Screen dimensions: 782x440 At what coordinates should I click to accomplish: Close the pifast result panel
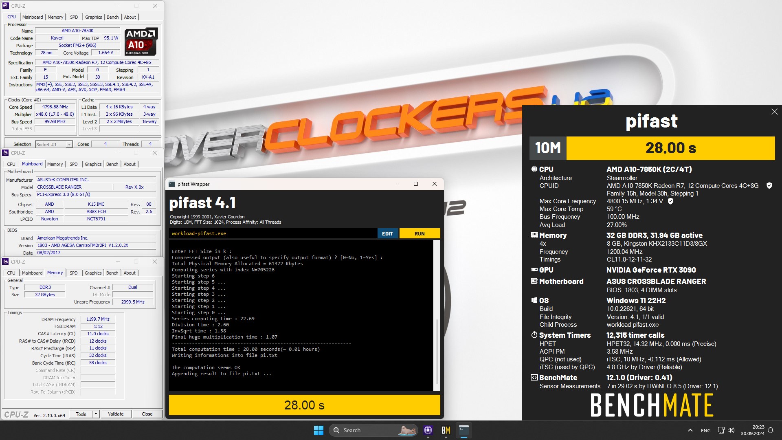(774, 112)
